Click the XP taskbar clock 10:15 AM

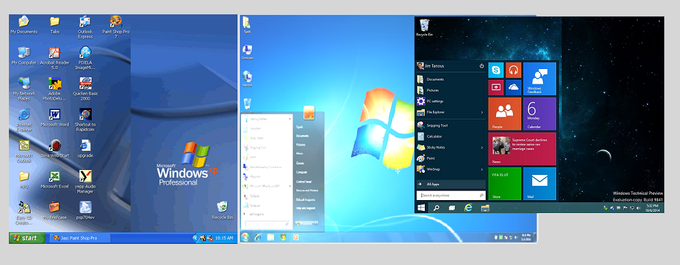(x=224, y=238)
